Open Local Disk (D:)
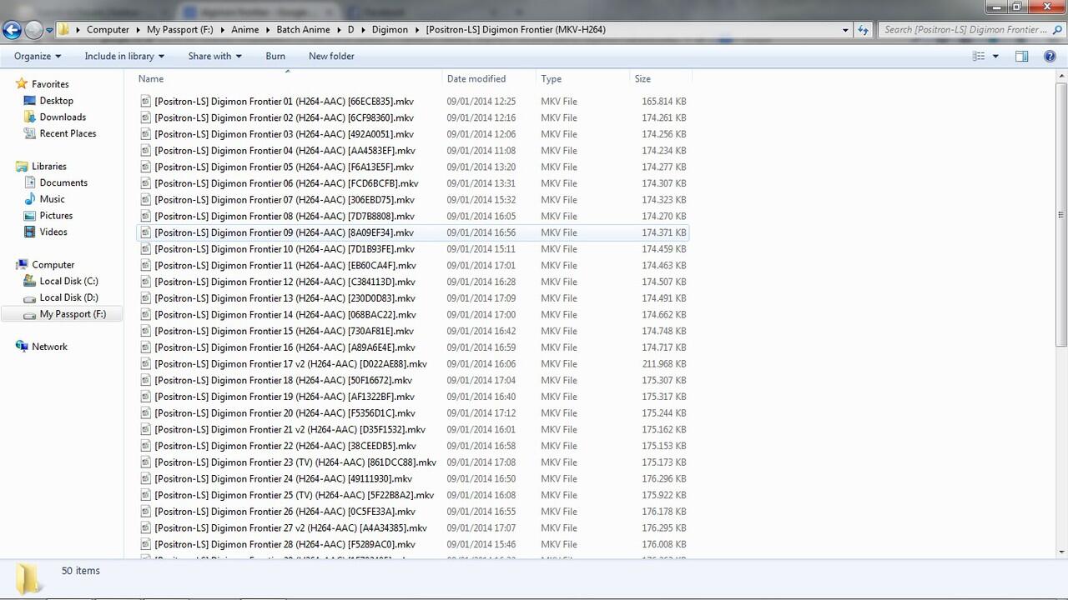Viewport: 1068px width, 600px height. (x=68, y=297)
